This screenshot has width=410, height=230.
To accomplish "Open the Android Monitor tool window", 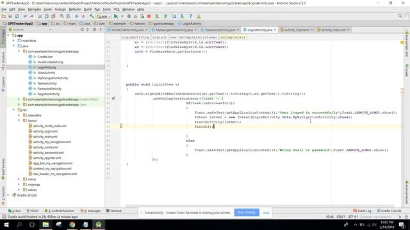I will point(60,211).
